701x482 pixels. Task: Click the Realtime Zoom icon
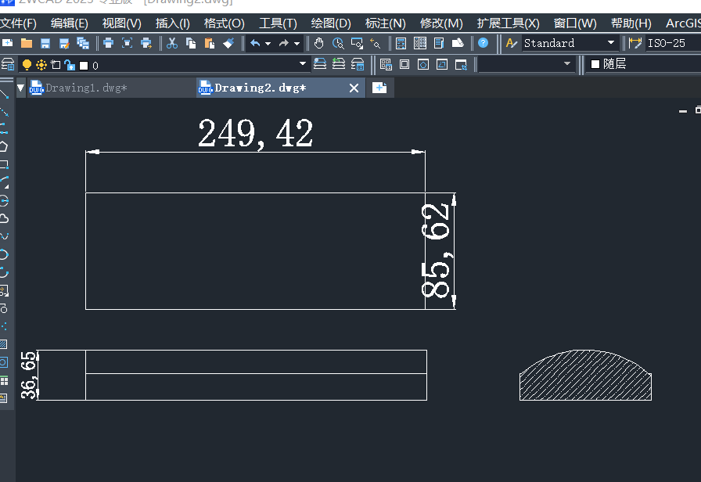[x=338, y=43]
